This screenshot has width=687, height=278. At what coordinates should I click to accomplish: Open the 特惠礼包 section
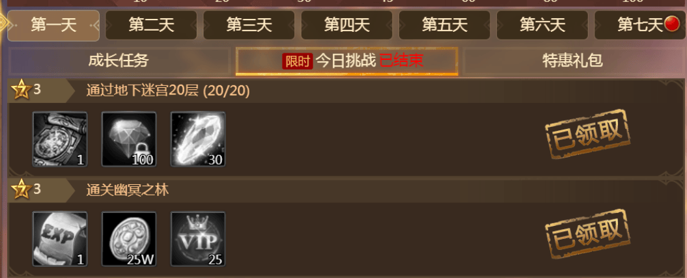(x=572, y=61)
